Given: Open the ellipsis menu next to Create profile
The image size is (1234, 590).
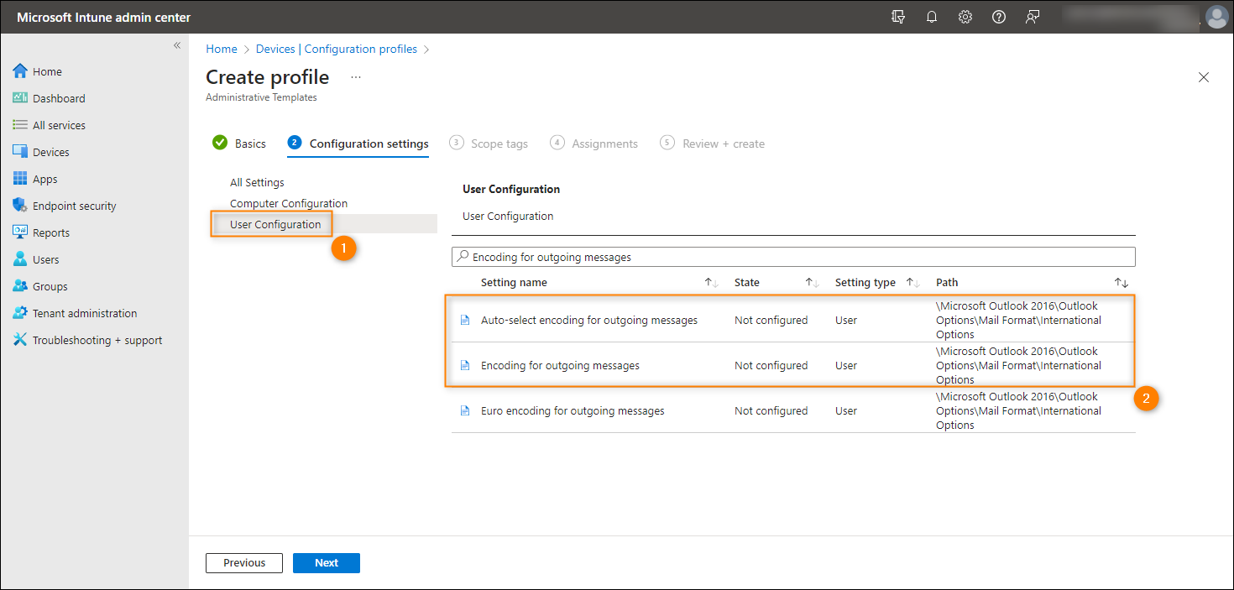Looking at the screenshot, I should [x=356, y=77].
